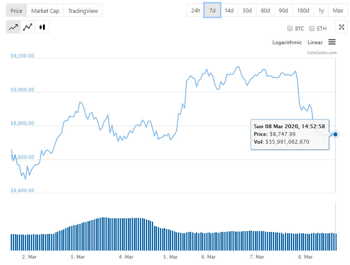
Task: Switch chart to Linear scale
Action: click(315, 42)
